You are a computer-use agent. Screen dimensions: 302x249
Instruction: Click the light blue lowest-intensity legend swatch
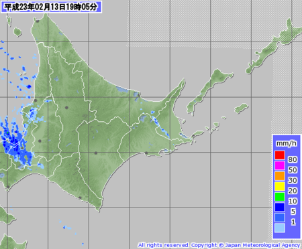(x=280, y=228)
